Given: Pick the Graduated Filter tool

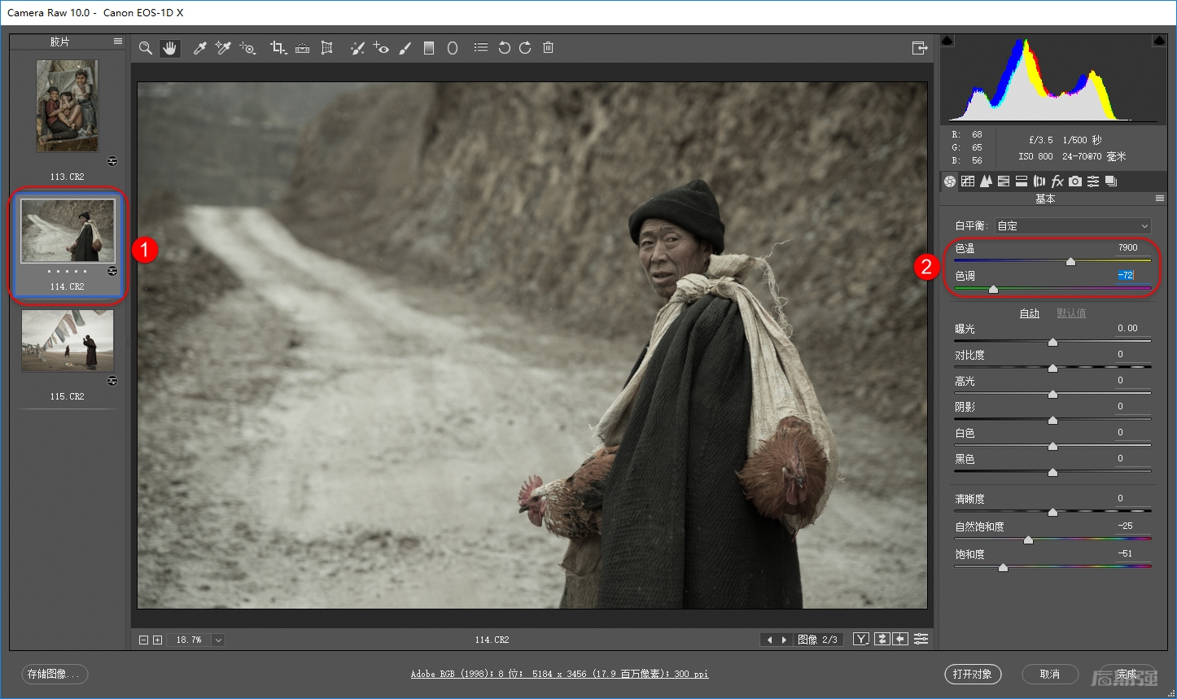Looking at the screenshot, I should click(x=429, y=48).
